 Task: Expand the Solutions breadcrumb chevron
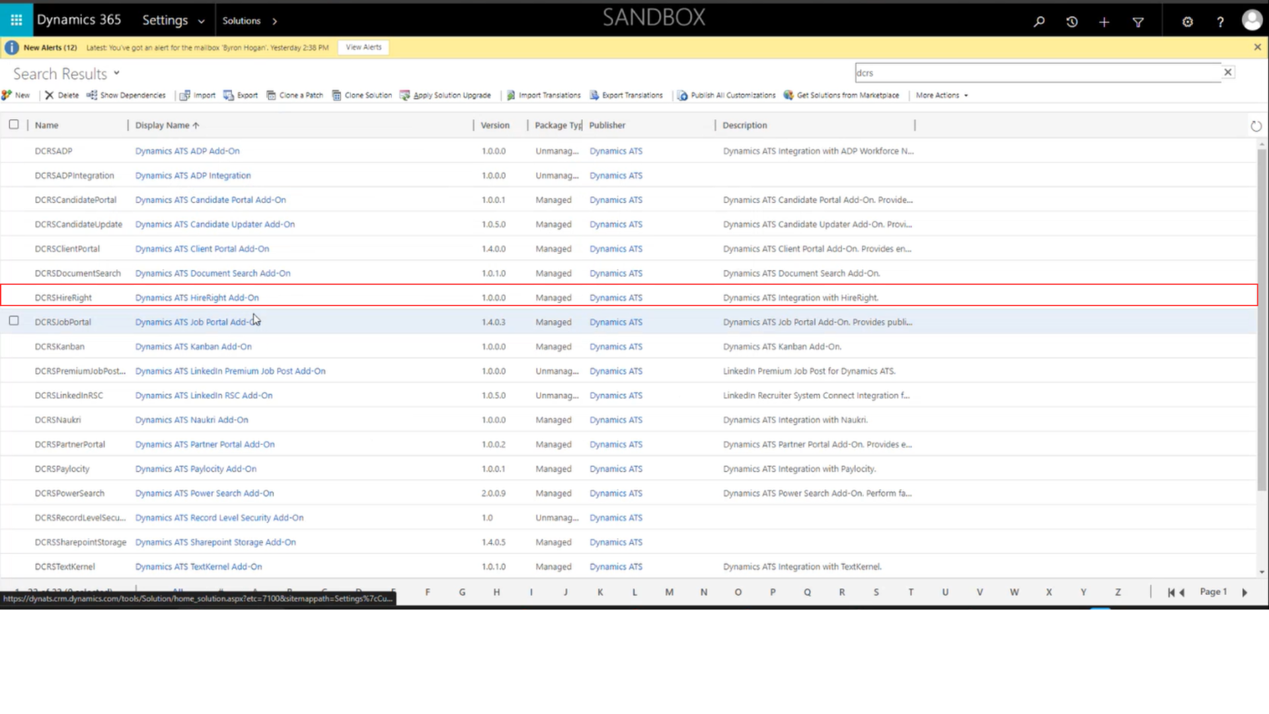point(274,21)
